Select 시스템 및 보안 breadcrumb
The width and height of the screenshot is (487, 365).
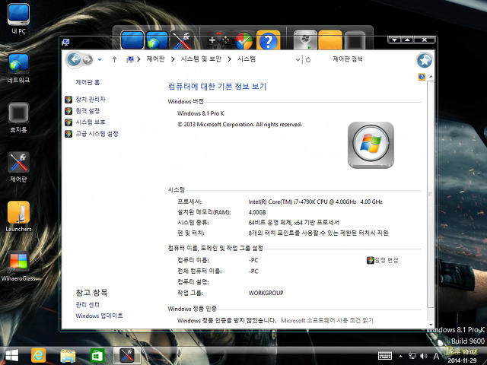201,59
